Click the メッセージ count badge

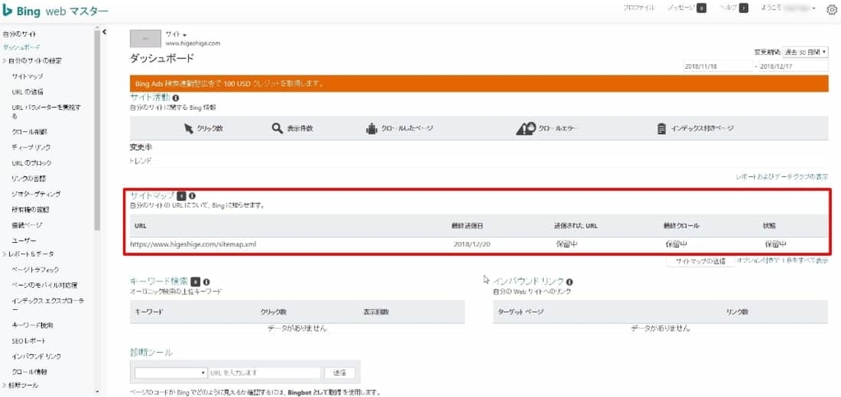701,8
